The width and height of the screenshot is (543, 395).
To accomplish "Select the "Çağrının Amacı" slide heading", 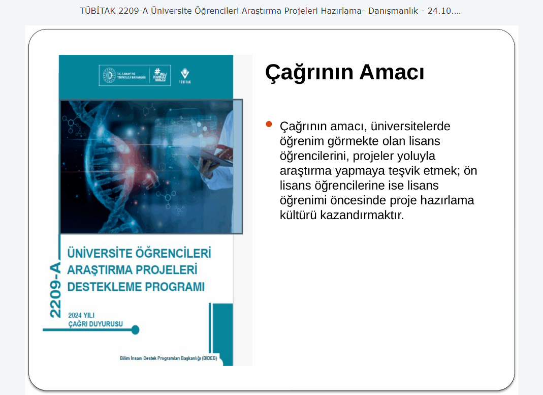I will (x=344, y=72).
